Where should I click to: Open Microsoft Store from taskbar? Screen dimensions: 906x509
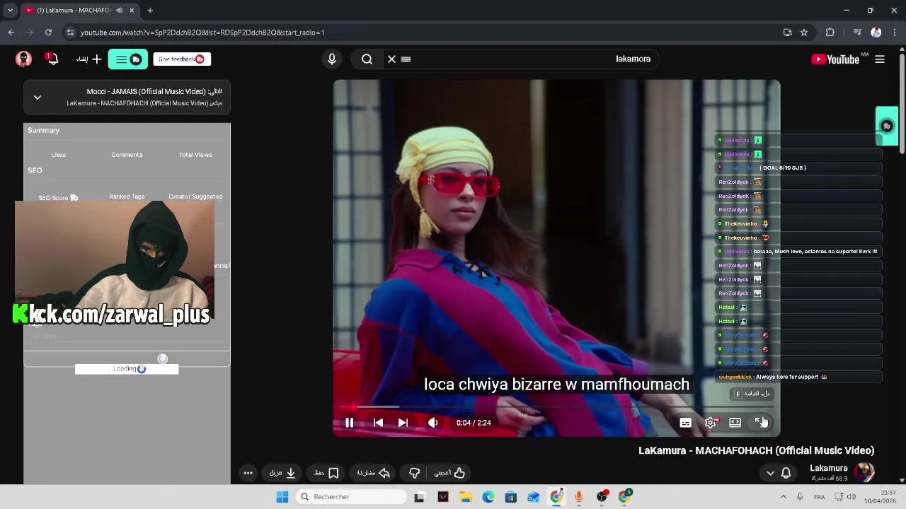[511, 497]
